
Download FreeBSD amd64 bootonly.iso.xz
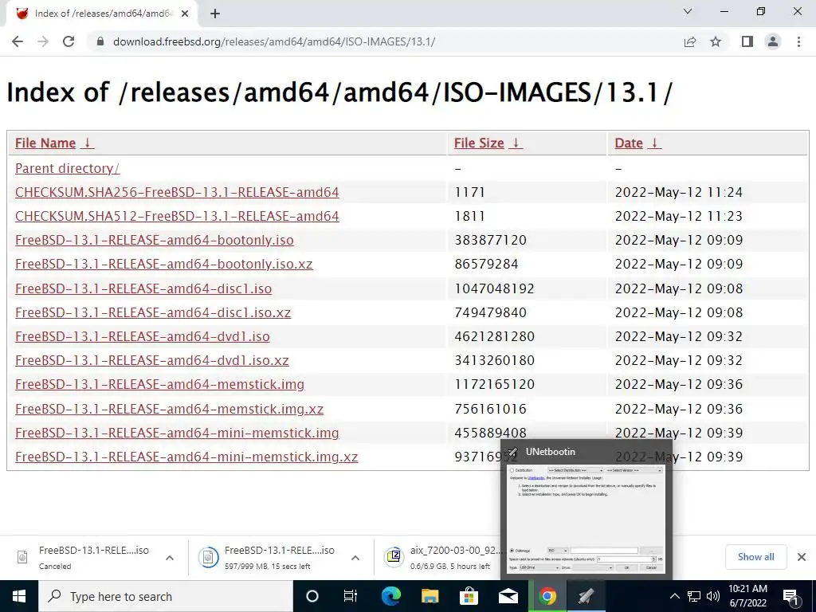tap(164, 264)
